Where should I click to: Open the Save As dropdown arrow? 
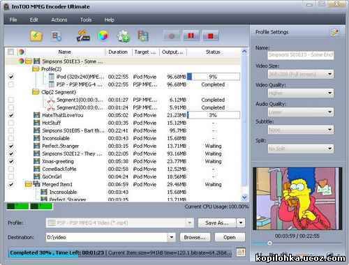(x=241, y=222)
